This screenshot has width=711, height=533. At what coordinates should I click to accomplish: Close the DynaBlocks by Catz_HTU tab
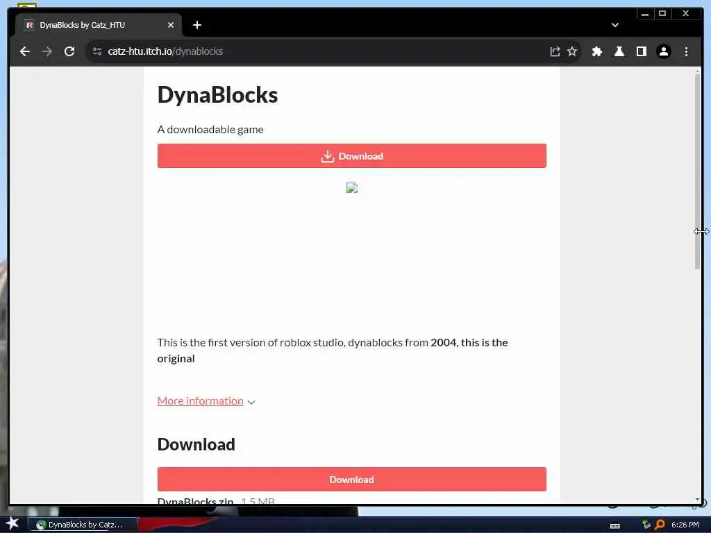coord(171,25)
